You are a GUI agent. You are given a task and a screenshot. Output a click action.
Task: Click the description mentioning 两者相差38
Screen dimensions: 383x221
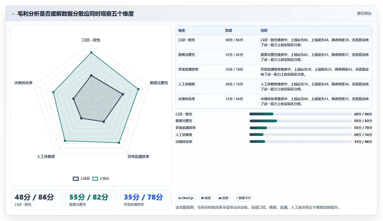315,42
